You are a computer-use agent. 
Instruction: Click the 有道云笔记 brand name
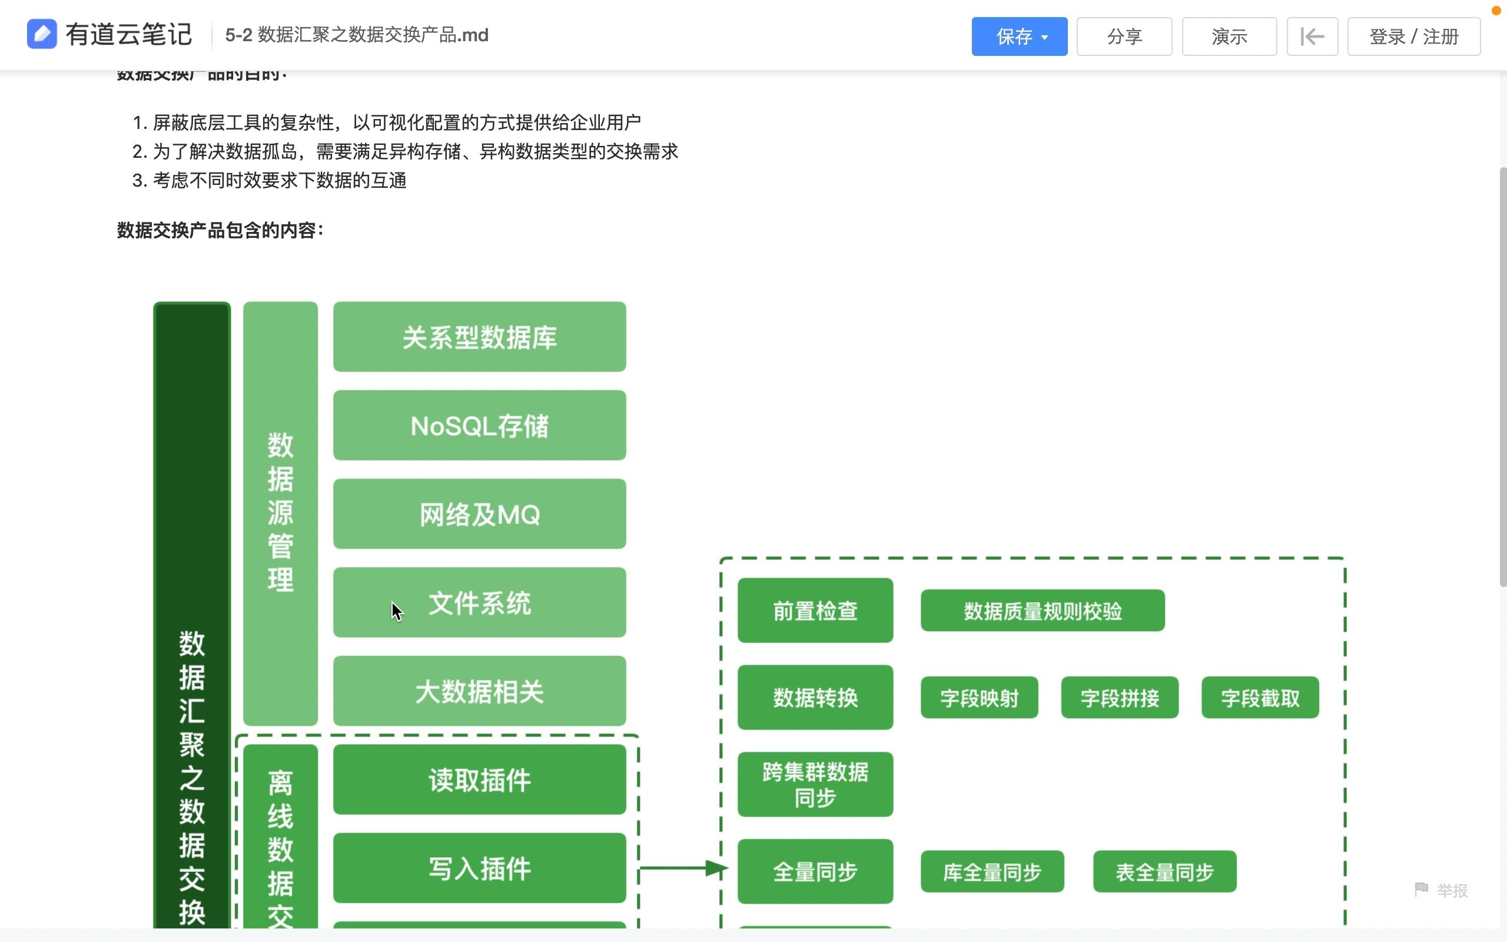129,35
